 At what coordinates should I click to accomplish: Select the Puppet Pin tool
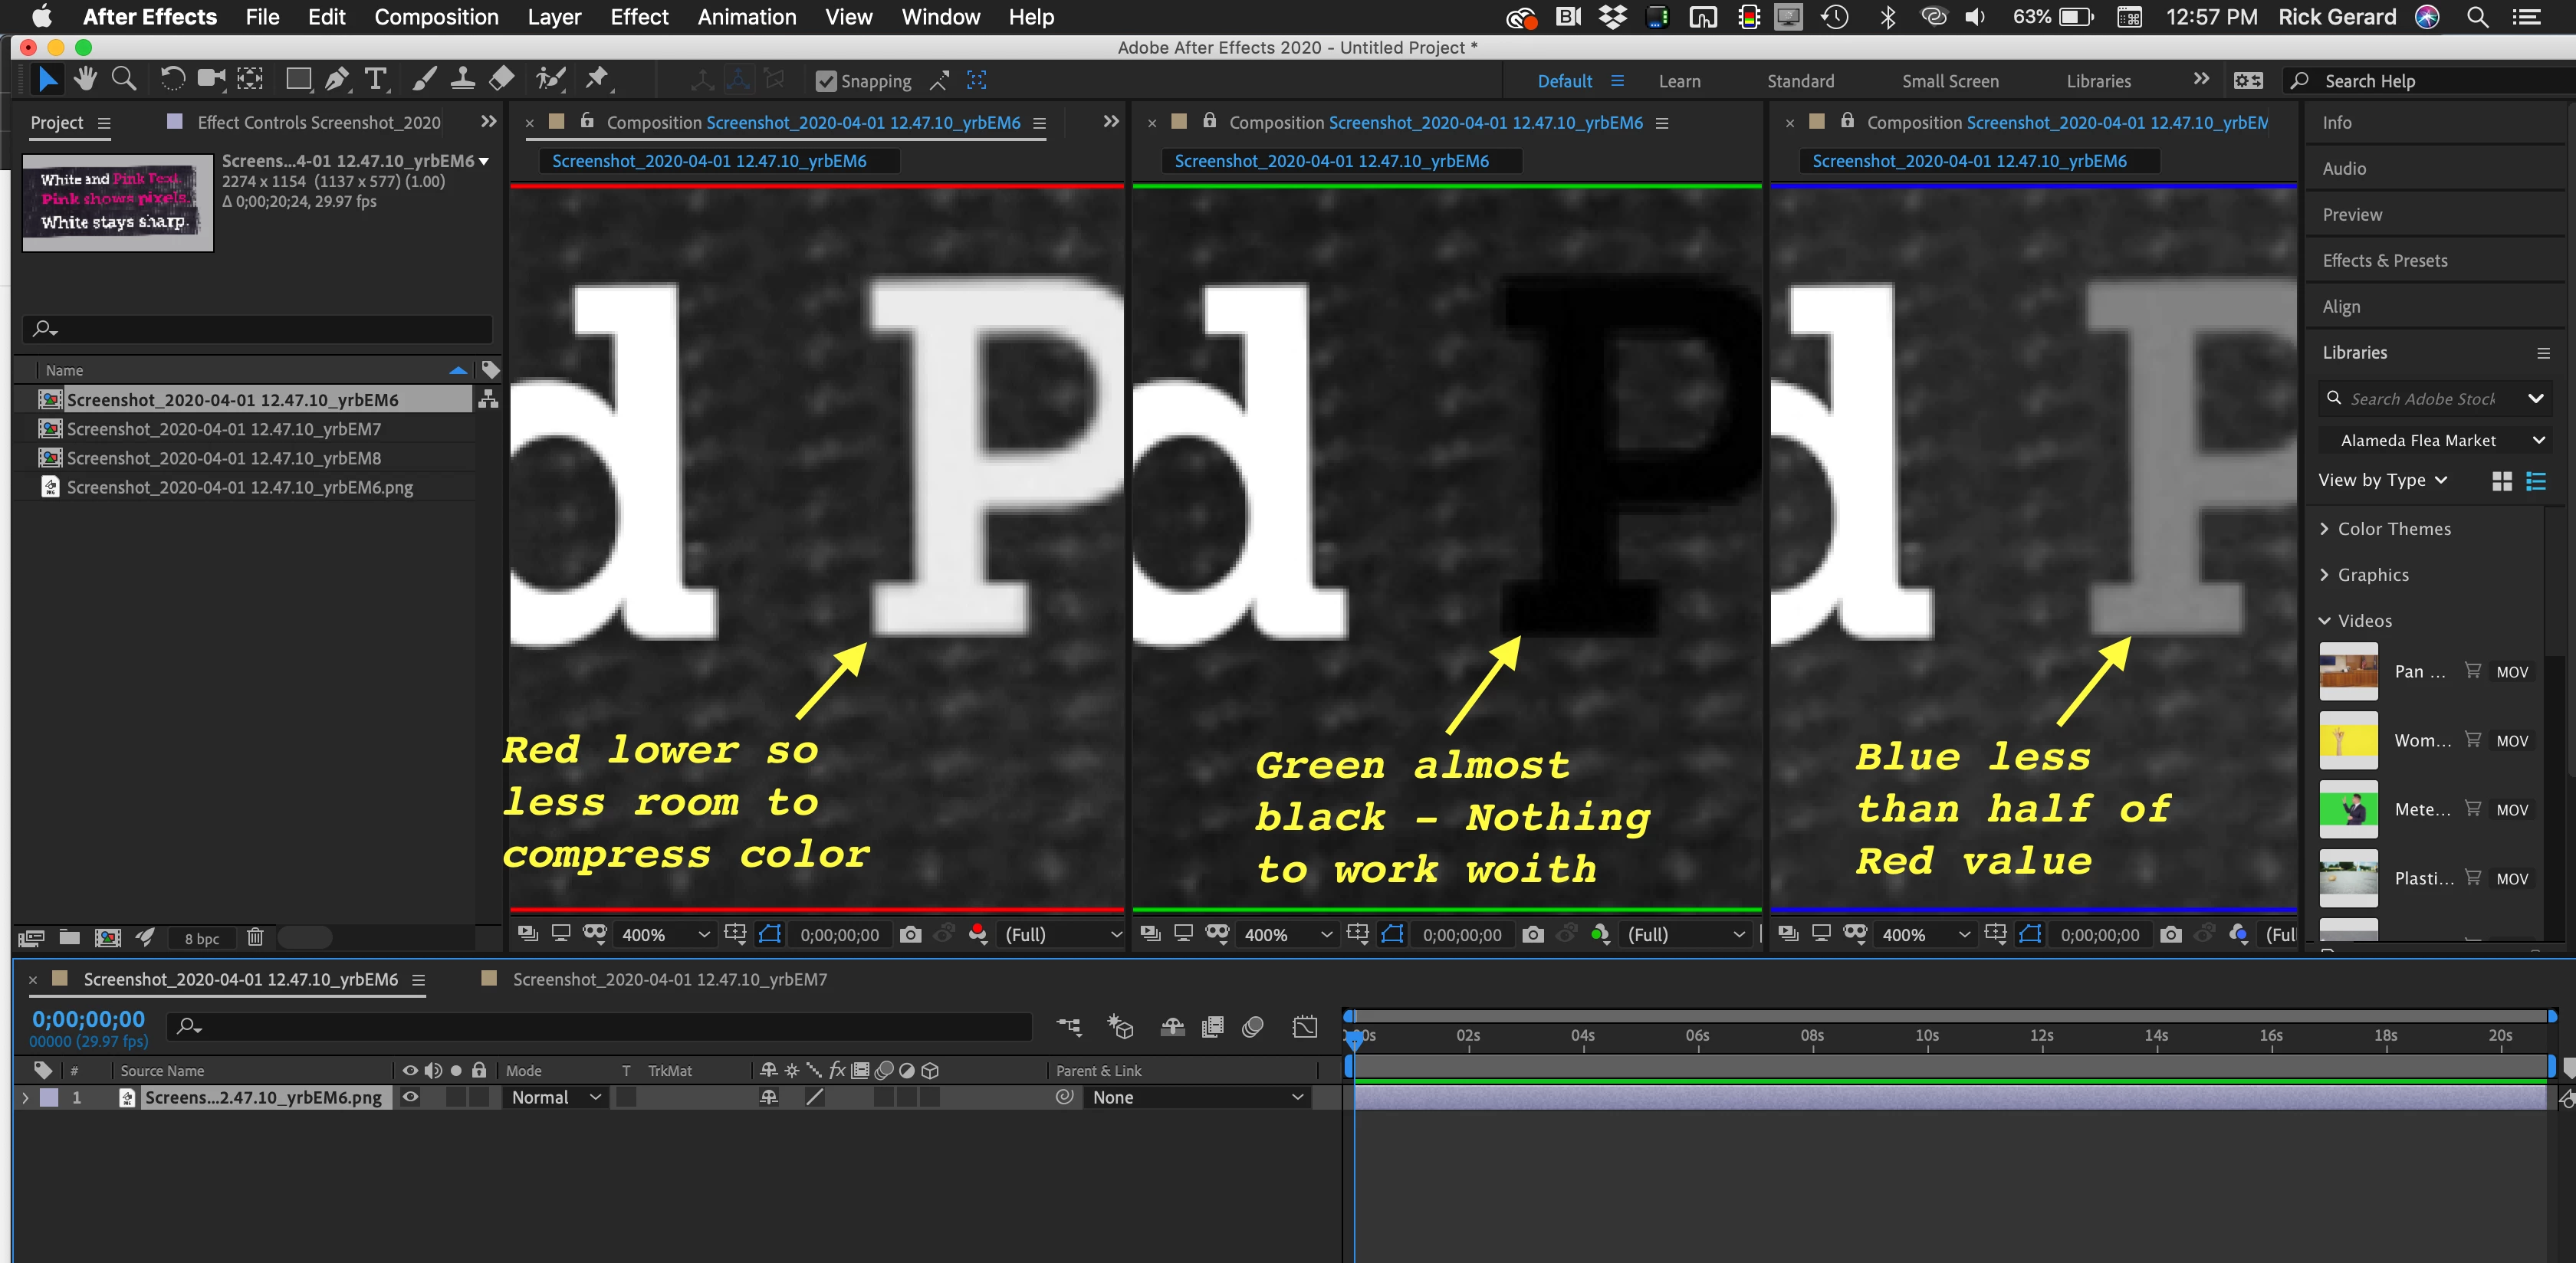[x=597, y=79]
